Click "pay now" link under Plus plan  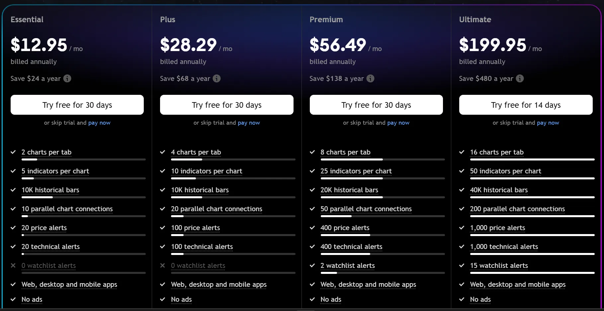pos(249,123)
